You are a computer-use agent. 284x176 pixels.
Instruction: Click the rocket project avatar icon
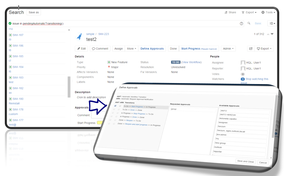point(79,37)
